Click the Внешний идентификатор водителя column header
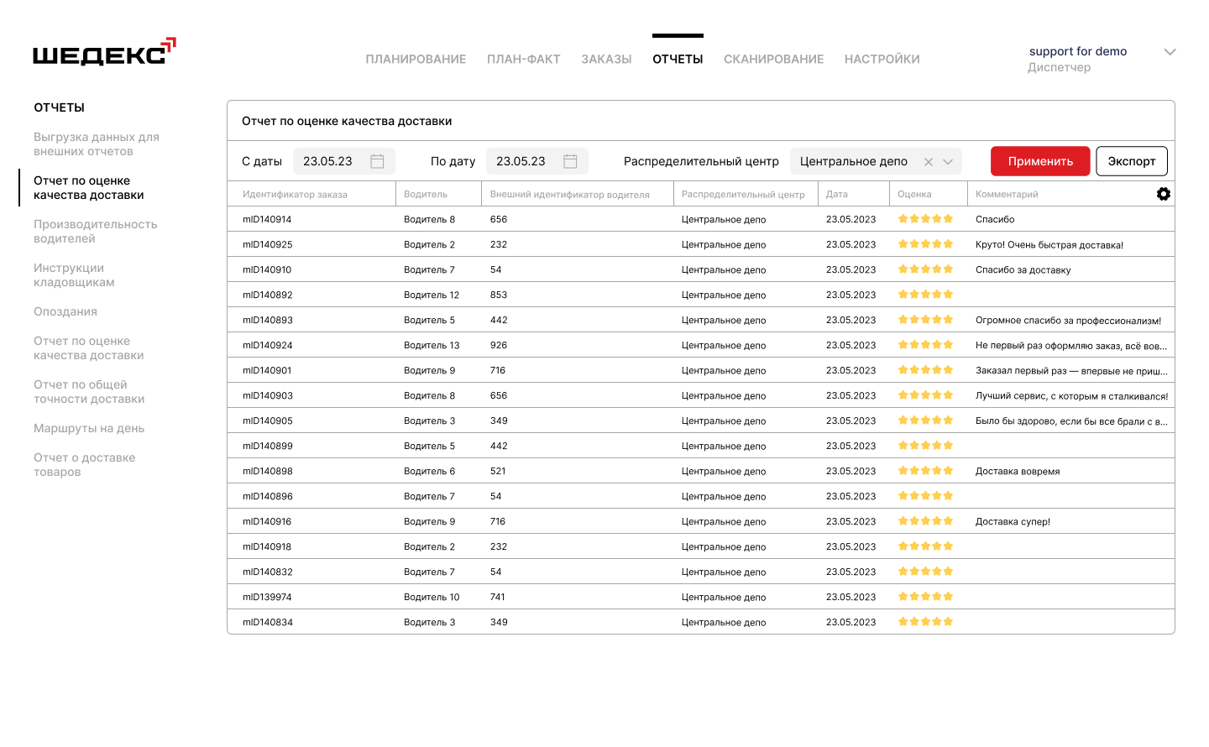Viewport: 1209px width, 747px height. (570, 194)
